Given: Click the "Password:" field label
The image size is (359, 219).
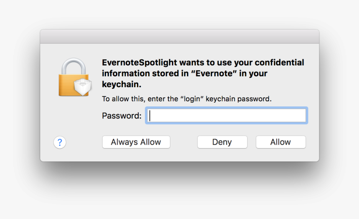Looking at the screenshot, I should (122, 116).
